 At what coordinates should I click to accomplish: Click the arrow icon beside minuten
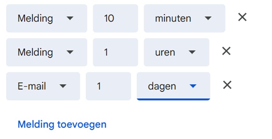[208, 18]
